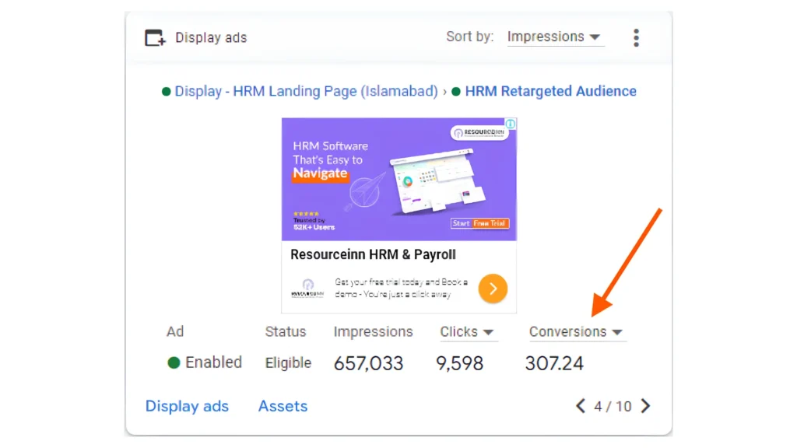Click the Resourceinn logo badge in banner

click(479, 132)
